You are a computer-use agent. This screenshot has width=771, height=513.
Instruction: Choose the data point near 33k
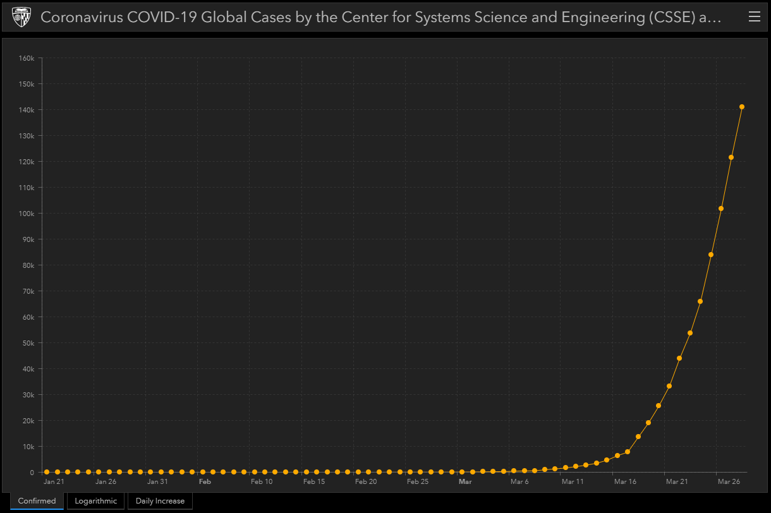click(x=669, y=386)
